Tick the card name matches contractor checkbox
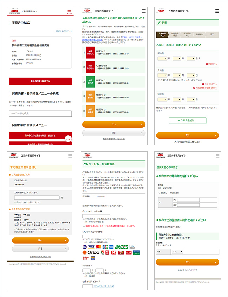This screenshot has width=228, height=297. point(83,226)
